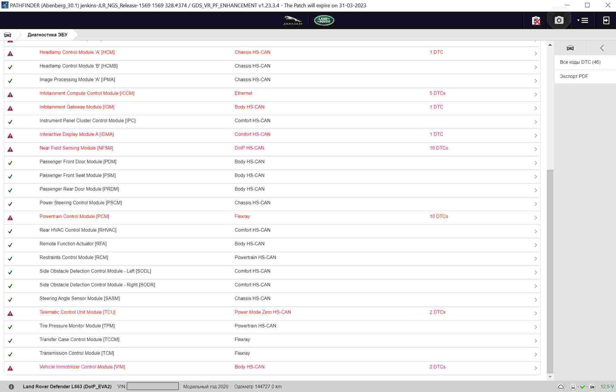
Task: Open Telematic Control Unit Module [TCU] entry
Action: pos(77,312)
